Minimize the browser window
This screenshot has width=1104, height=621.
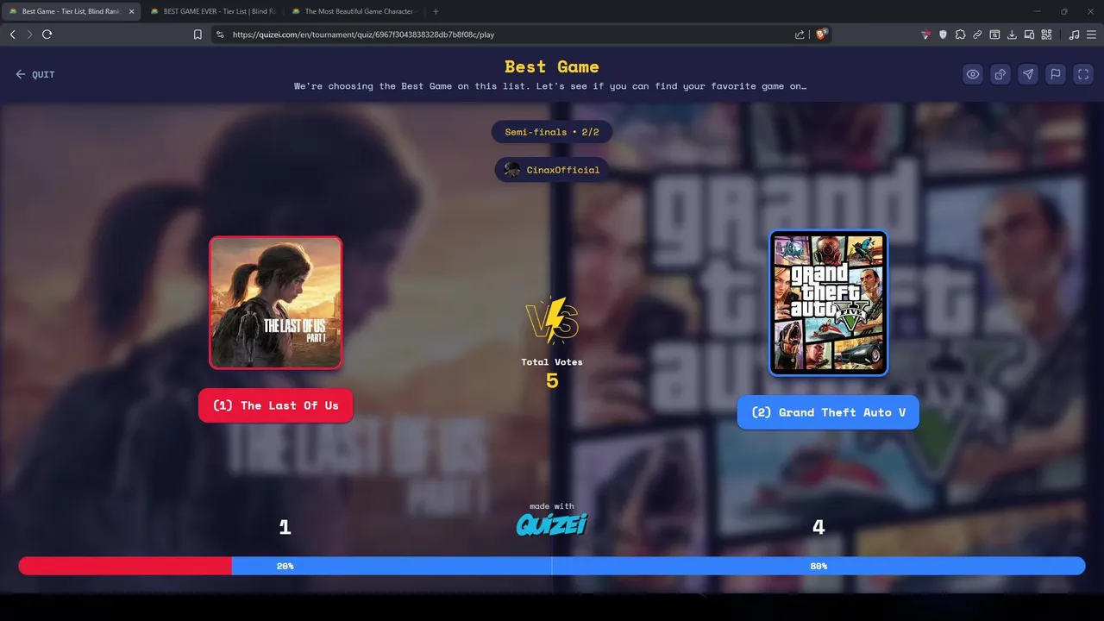1038,11
